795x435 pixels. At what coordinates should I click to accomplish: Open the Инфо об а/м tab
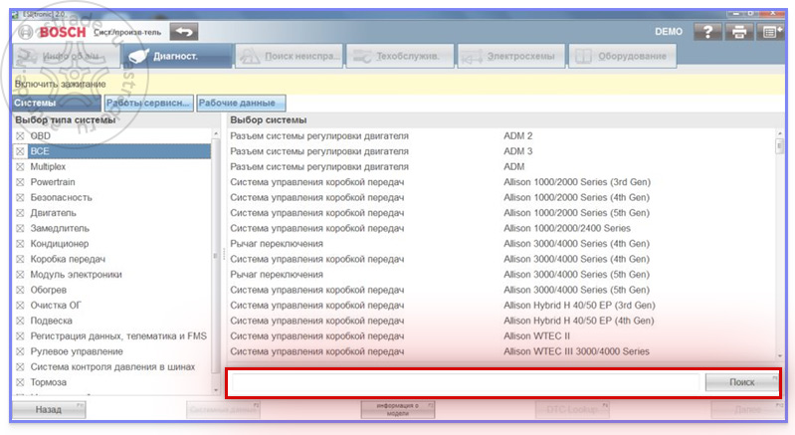tap(66, 57)
